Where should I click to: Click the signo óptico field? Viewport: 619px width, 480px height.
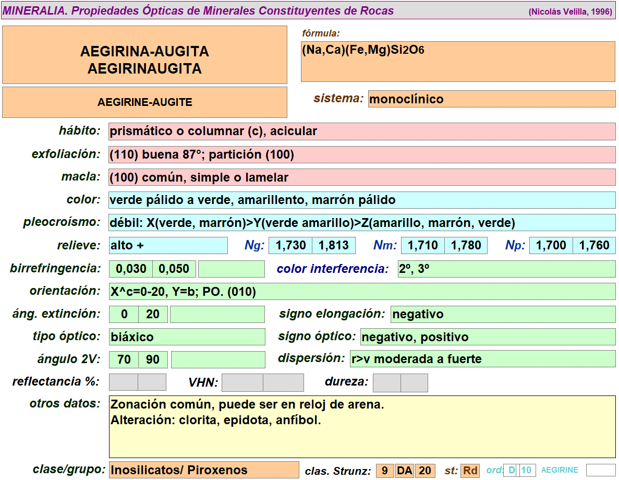[x=487, y=337]
